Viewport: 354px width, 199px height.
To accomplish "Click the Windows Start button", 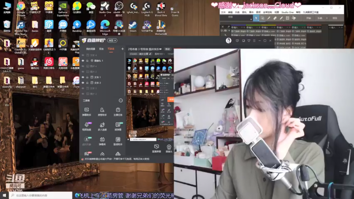I will click(4, 195).
